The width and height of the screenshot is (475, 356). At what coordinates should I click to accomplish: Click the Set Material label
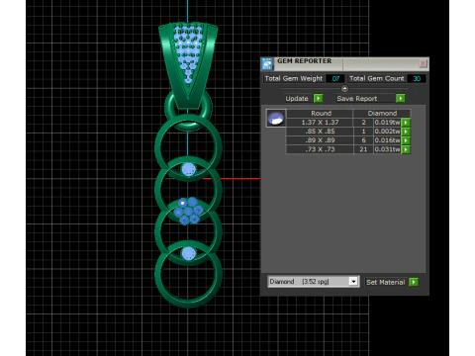click(385, 282)
